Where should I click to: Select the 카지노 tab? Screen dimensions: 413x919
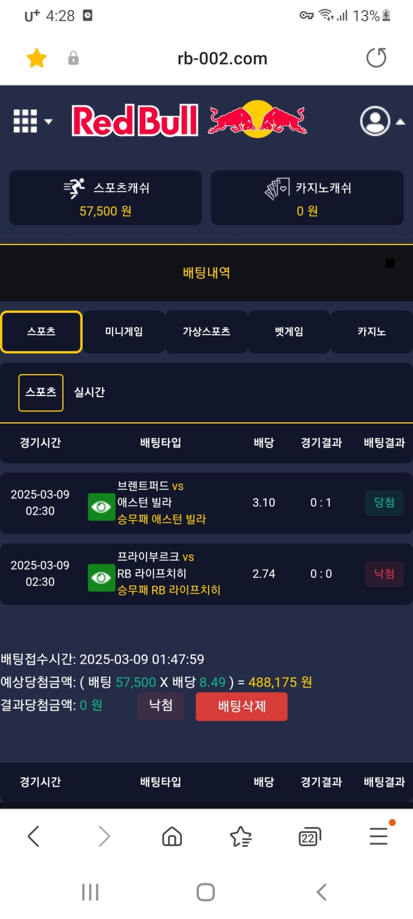372,332
